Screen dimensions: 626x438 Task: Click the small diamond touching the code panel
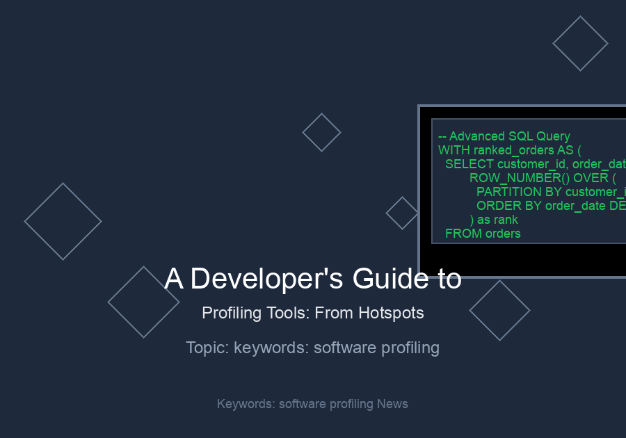tap(402, 213)
